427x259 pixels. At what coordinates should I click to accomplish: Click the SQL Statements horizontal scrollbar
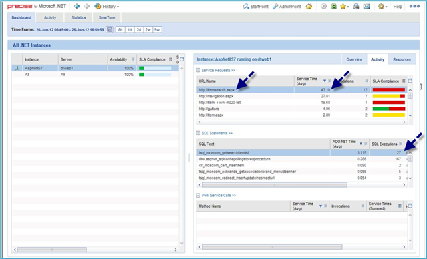point(275,185)
